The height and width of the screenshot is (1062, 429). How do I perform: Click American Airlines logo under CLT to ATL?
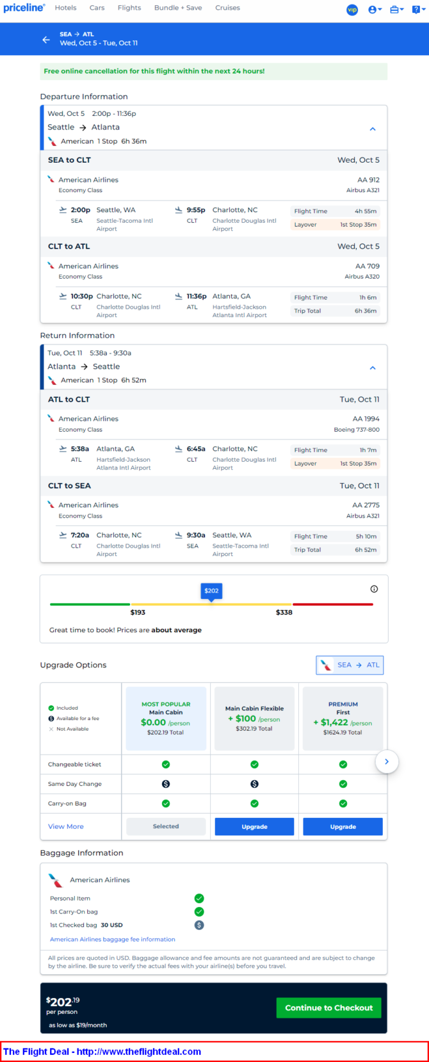coord(51,266)
